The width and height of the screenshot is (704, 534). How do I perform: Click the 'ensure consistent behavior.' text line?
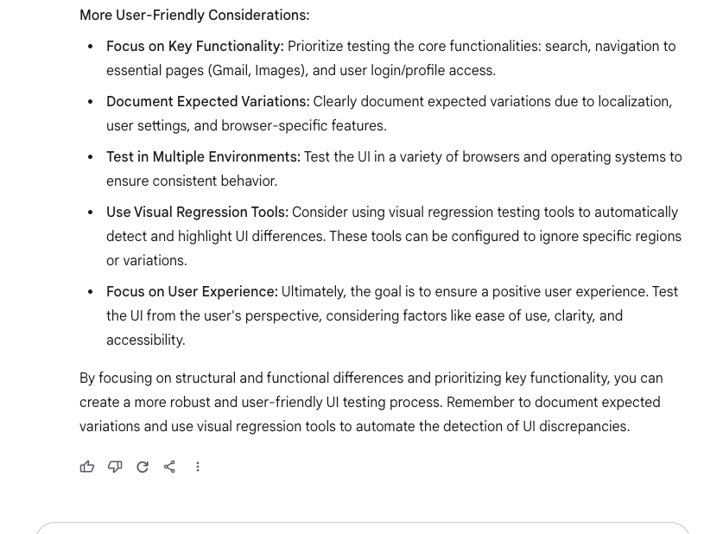(192, 181)
